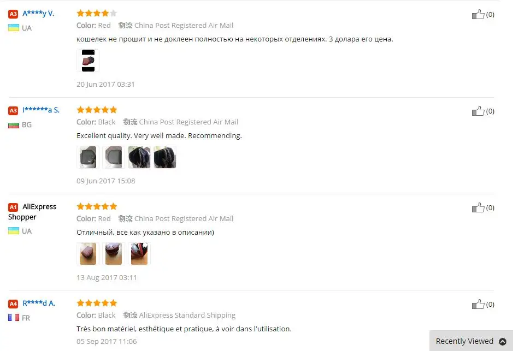
Task: Click the A3 badge beside A****y V.
Action: point(13,14)
